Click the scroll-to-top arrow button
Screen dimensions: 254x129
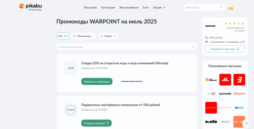247,124
